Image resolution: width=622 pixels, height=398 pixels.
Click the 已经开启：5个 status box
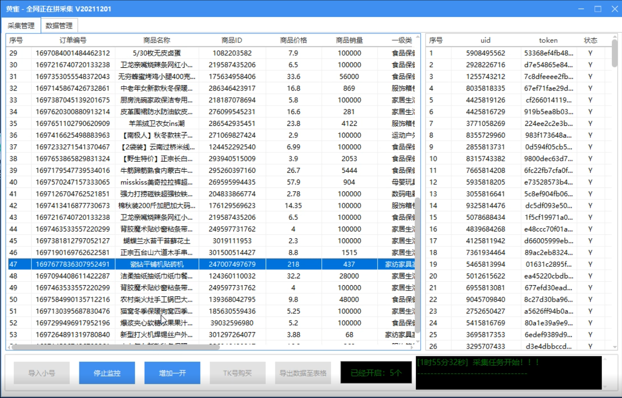tap(376, 373)
